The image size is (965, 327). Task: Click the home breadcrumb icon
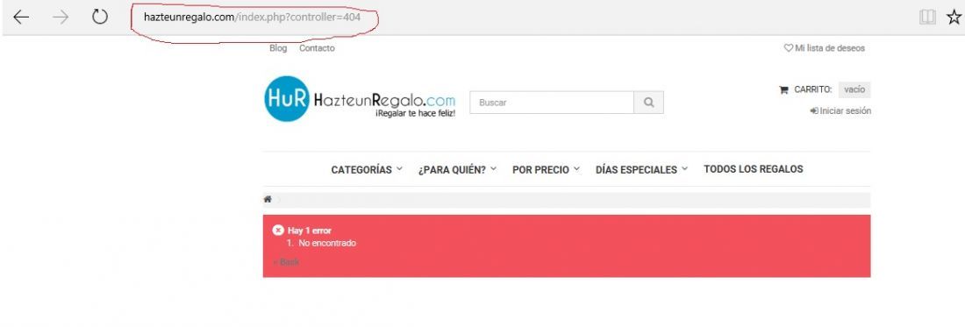point(268,199)
